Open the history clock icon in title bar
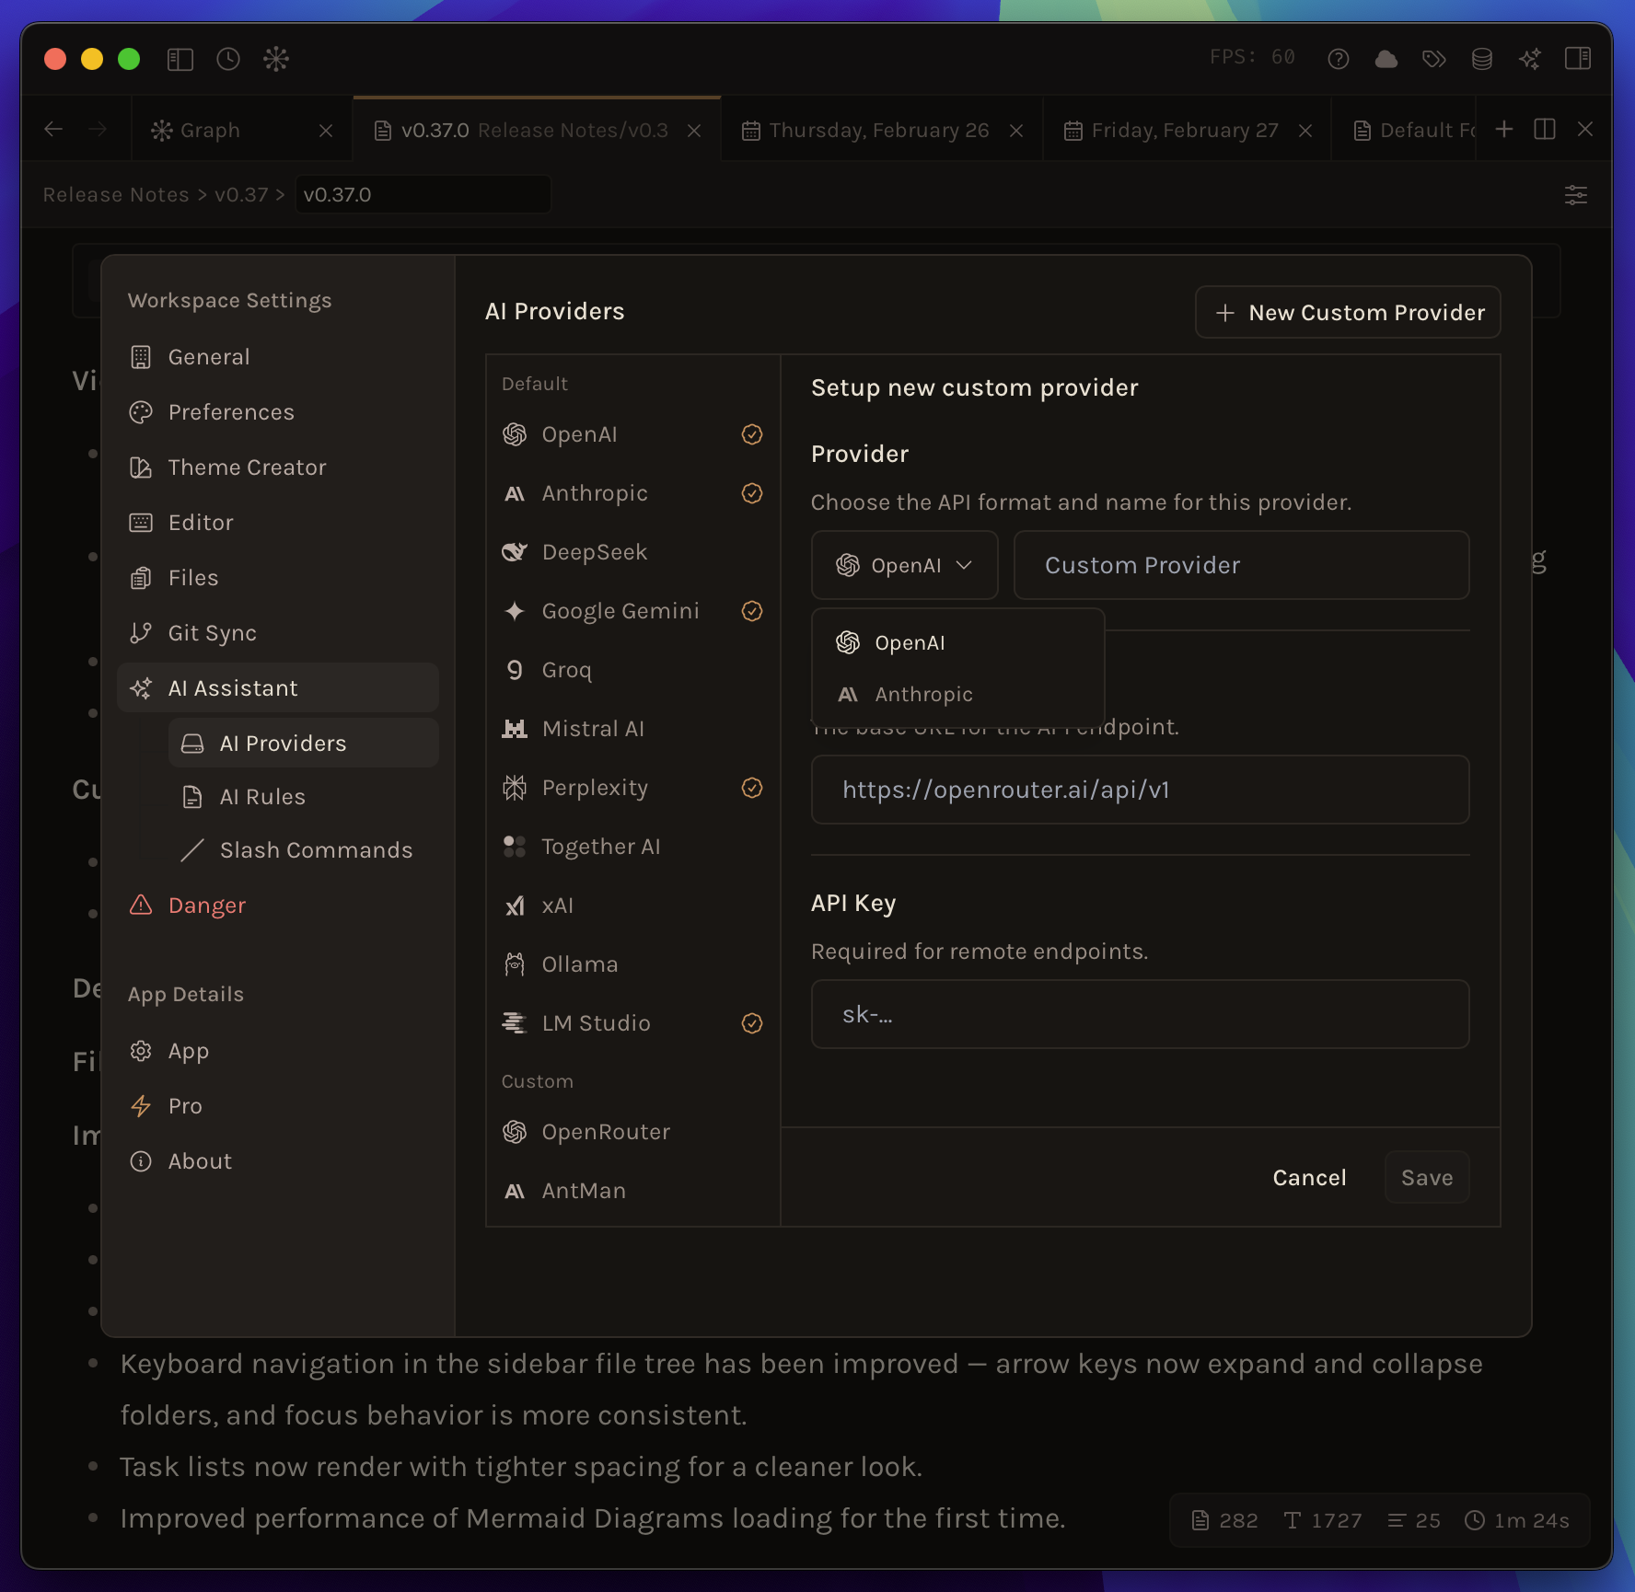The image size is (1635, 1592). (x=228, y=60)
